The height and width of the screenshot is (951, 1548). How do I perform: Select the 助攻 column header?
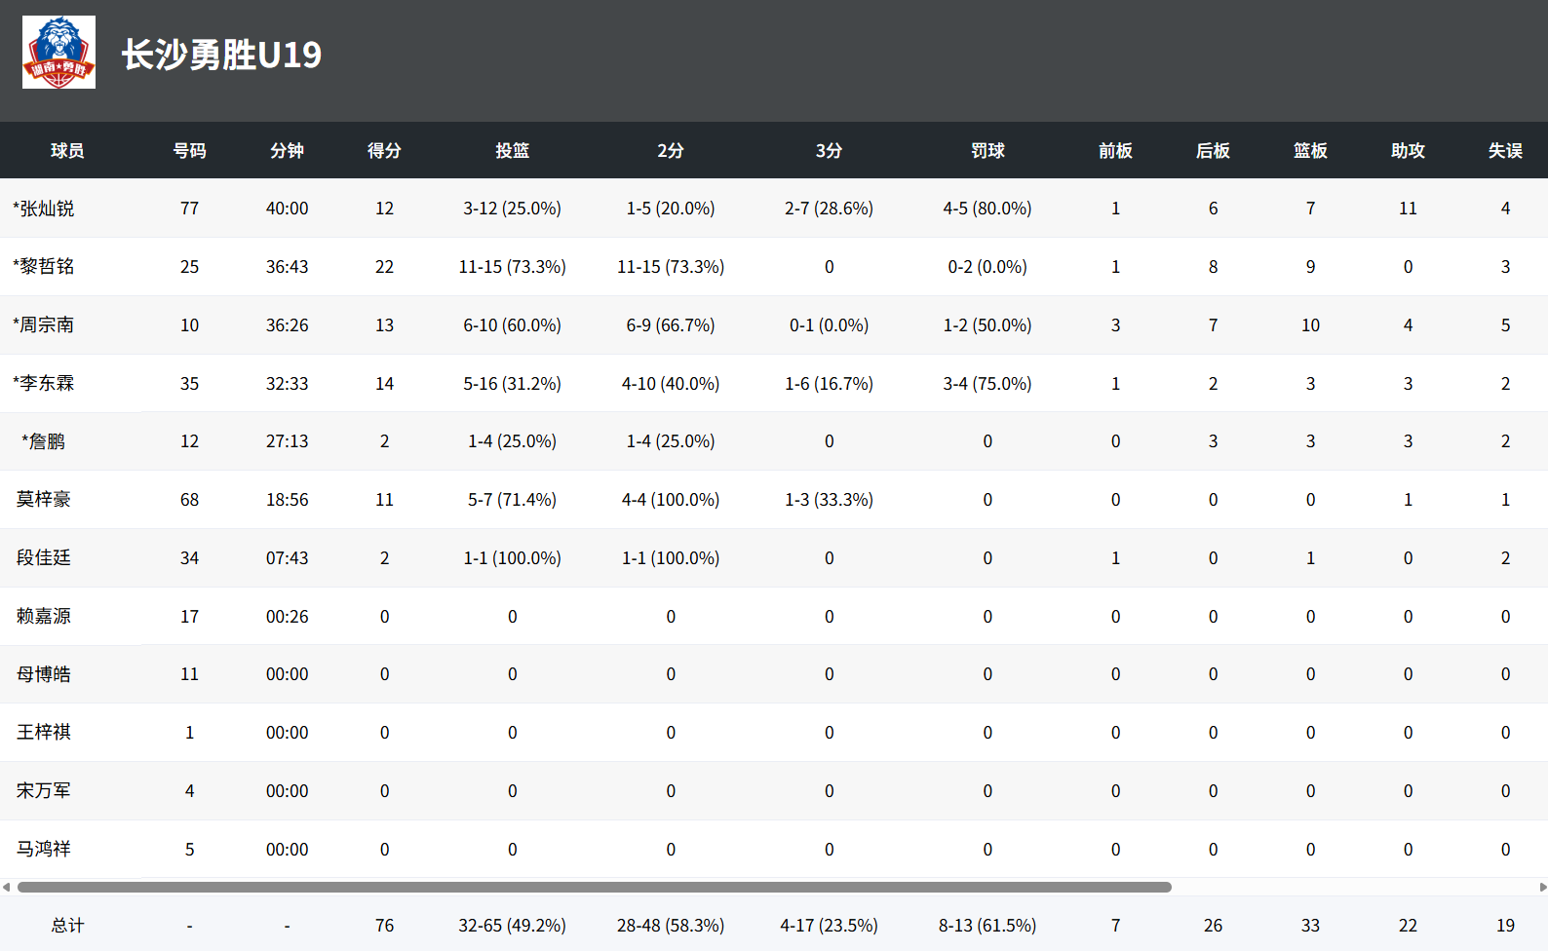click(1408, 150)
